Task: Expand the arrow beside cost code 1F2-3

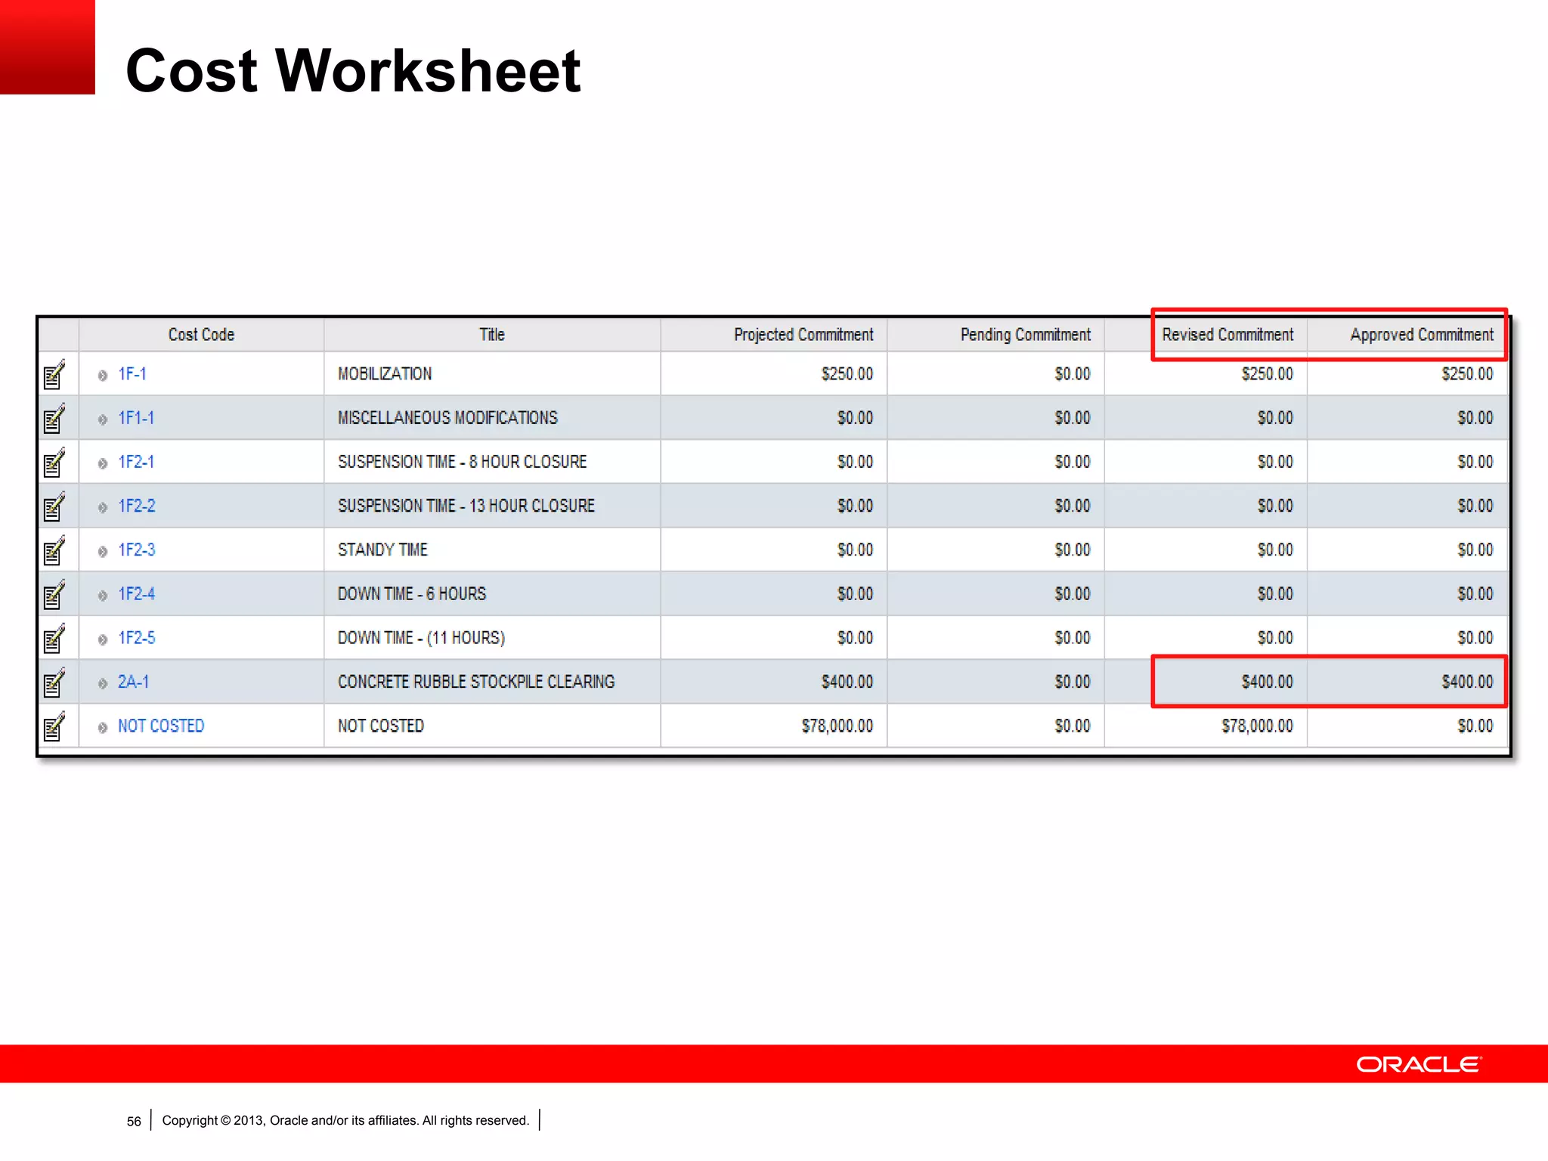Action: tap(103, 551)
